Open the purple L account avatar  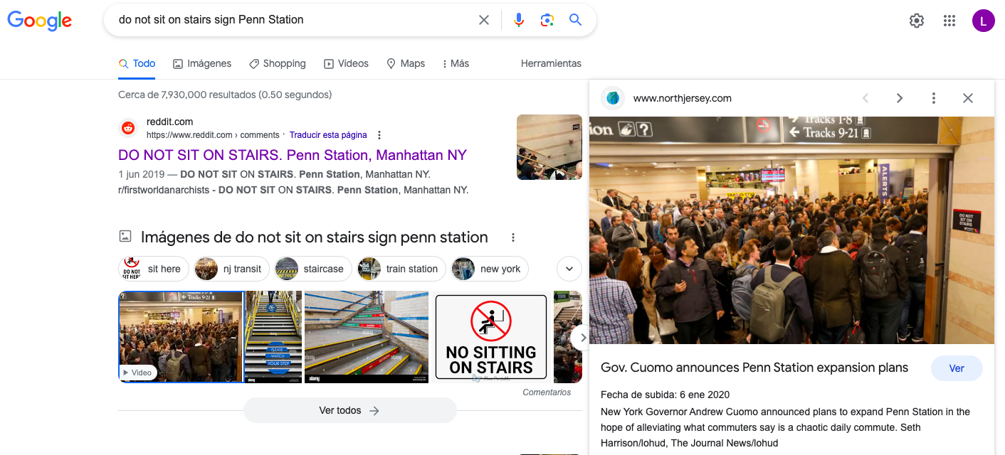pos(983,21)
